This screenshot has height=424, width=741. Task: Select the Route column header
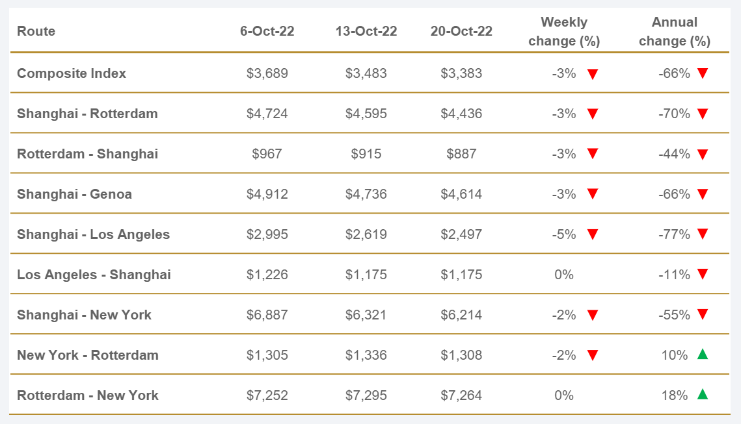pyautogui.click(x=36, y=31)
